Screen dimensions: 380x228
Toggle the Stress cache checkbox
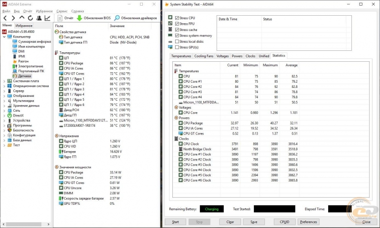click(177, 30)
